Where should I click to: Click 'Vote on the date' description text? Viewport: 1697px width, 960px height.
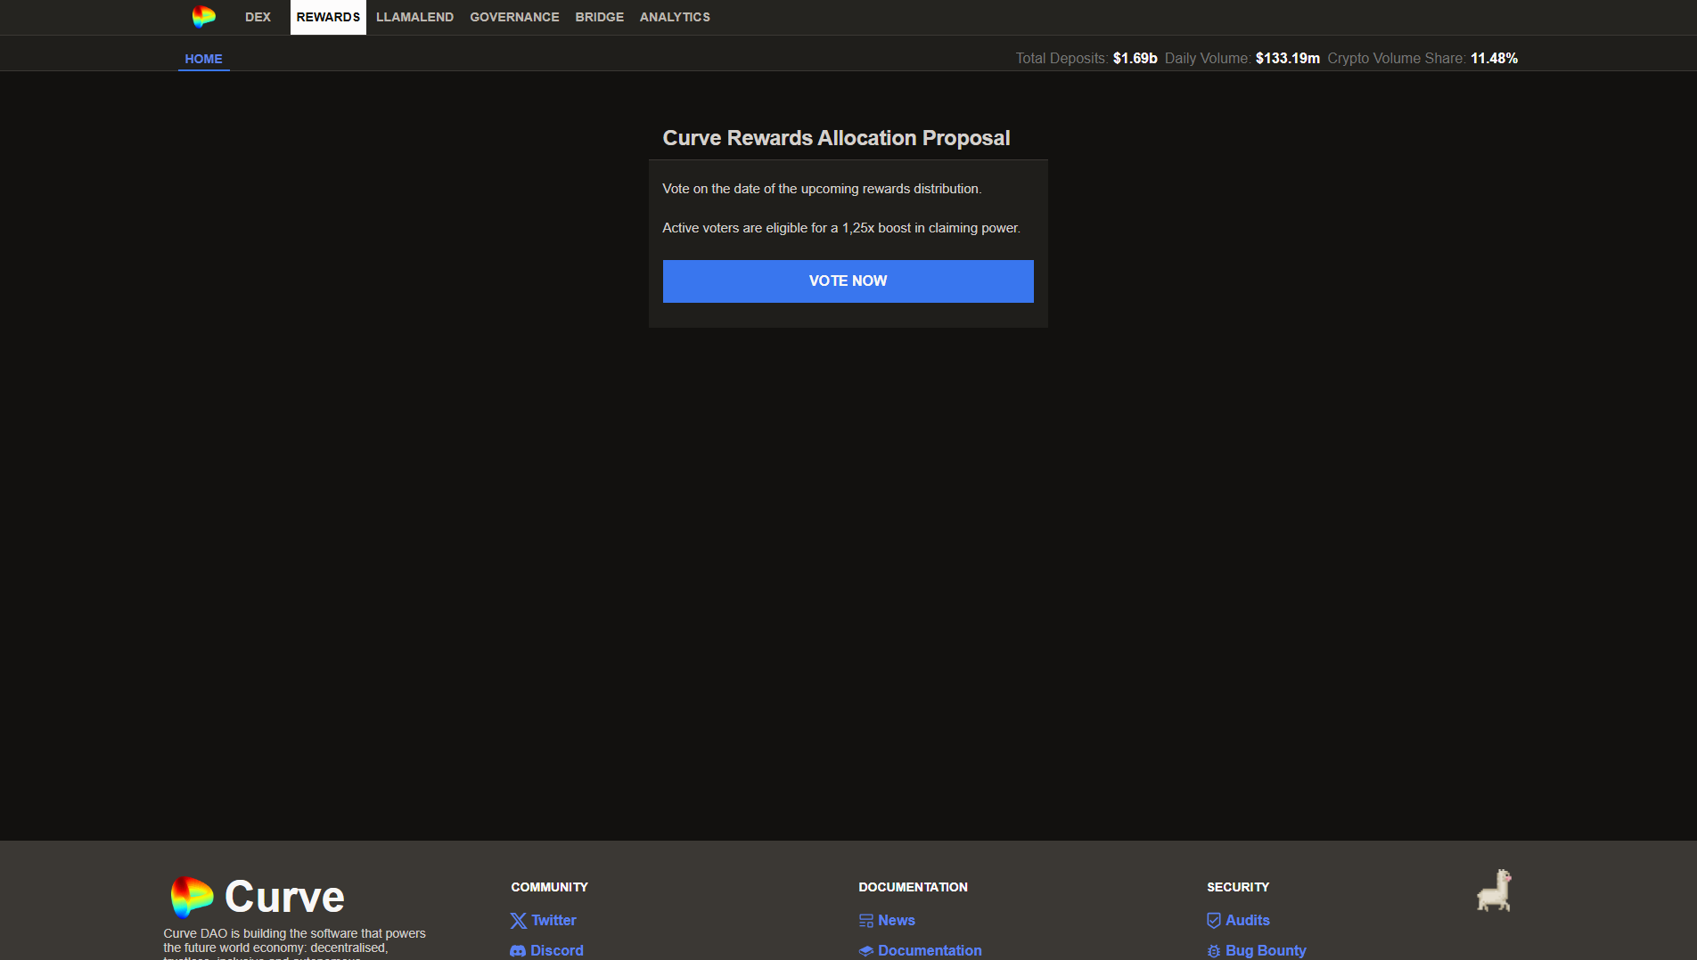pos(822,189)
